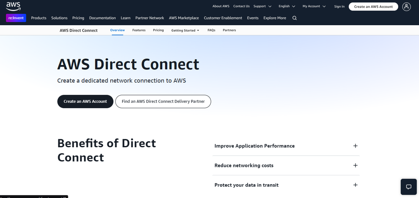Open the AWS Marketplace menu
Viewport: 419px width, 198px height.
click(x=184, y=18)
